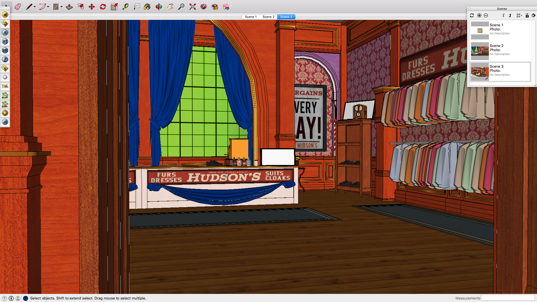Viewport: 537px width, 302px height.
Task: Select the Offset tool
Action: (81, 7)
